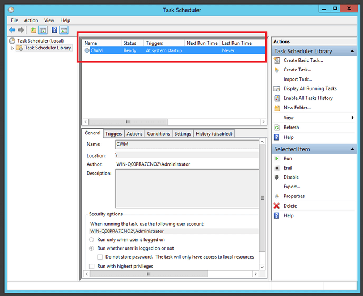This screenshot has width=363, height=296.
Task: Click the empty Description text box
Action: tap(187, 189)
